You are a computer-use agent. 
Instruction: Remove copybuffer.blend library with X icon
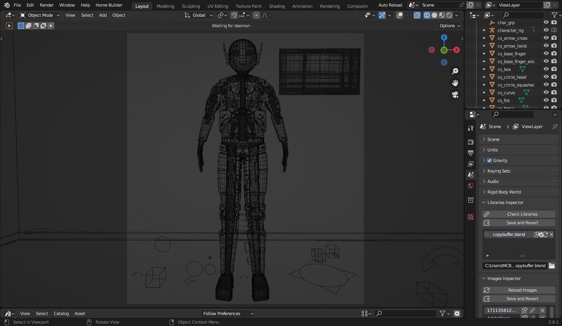[x=551, y=234]
